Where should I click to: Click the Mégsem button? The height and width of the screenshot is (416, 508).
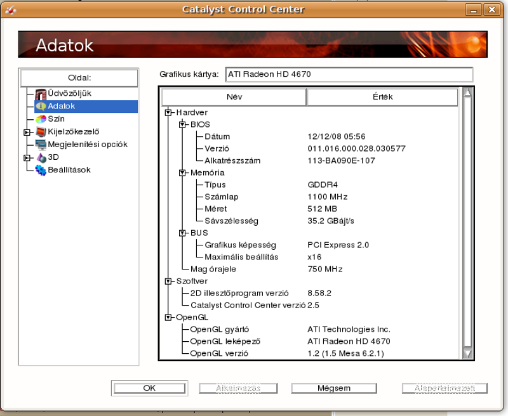click(x=334, y=388)
